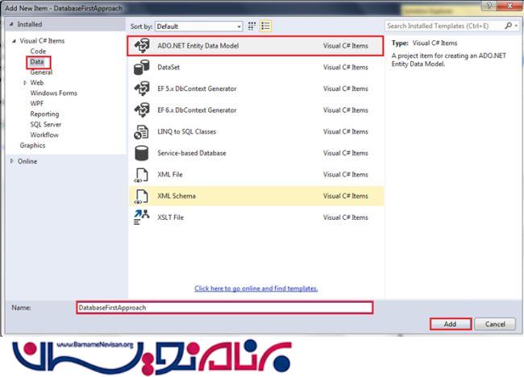Choose the EF 5.x DbContext Generator icon
Viewport: 524px width, 377px height.
pos(141,89)
